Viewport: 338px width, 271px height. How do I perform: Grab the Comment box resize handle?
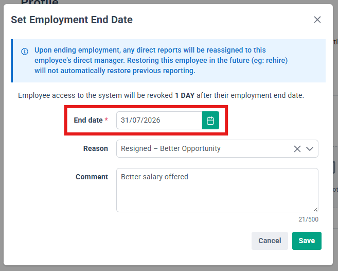click(x=315, y=210)
